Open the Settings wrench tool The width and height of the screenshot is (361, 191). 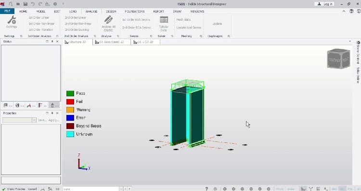click(12, 22)
